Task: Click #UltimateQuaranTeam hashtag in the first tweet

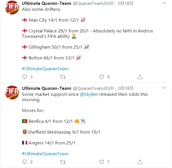Action: tap(45, 69)
